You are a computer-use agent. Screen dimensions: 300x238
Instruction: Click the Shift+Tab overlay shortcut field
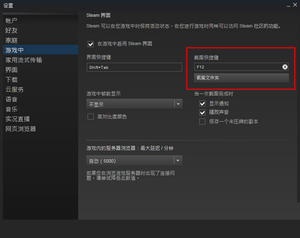[134, 67]
